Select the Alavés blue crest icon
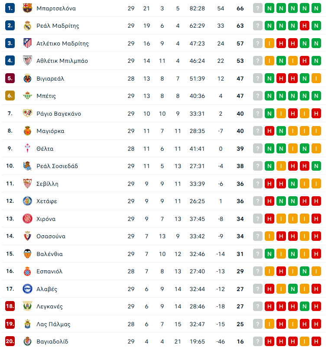The image size is (328, 350). 27,288
